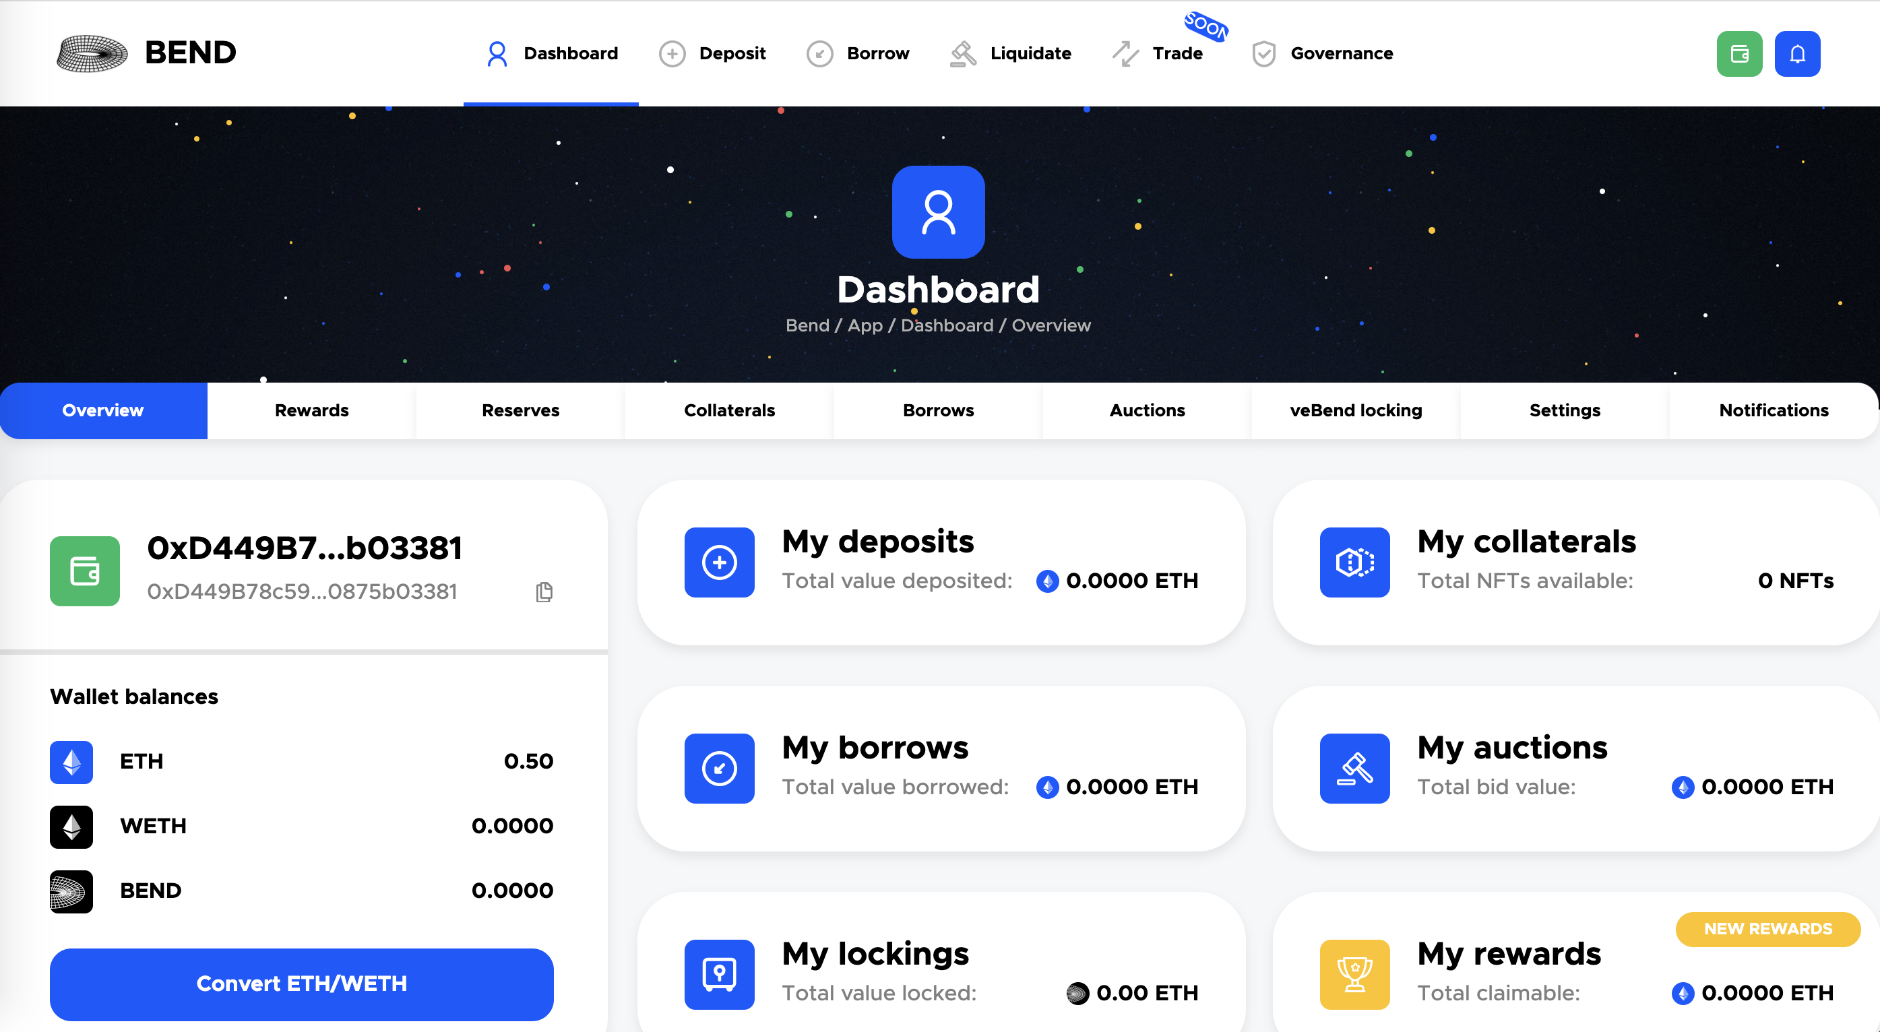Open the veBend locking tab
This screenshot has height=1032, width=1880.
pyautogui.click(x=1355, y=410)
